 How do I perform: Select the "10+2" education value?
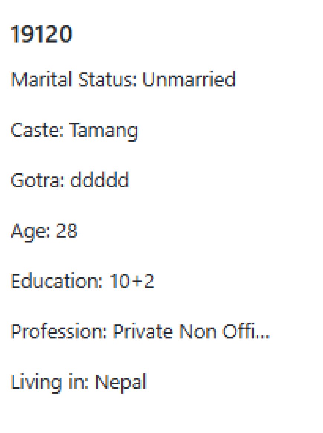click(x=132, y=282)
